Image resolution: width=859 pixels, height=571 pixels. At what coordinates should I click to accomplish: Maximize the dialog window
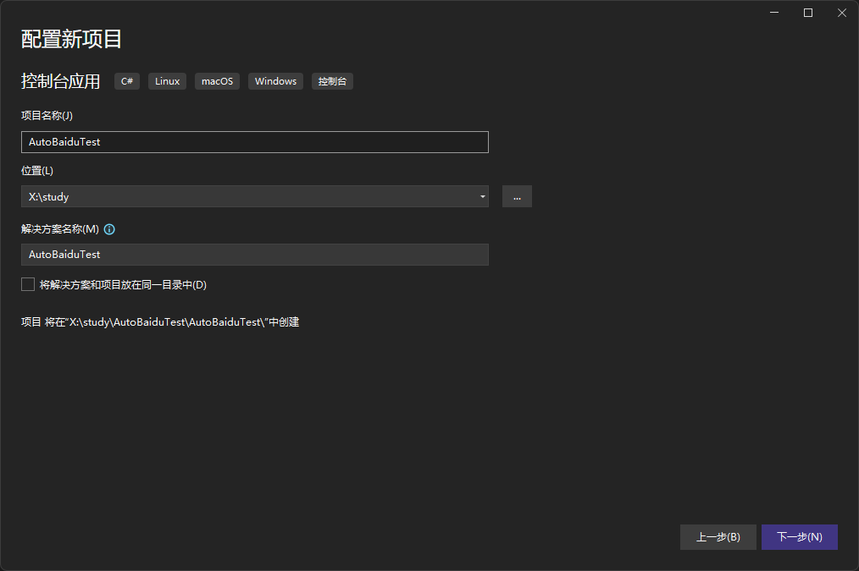(x=808, y=13)
